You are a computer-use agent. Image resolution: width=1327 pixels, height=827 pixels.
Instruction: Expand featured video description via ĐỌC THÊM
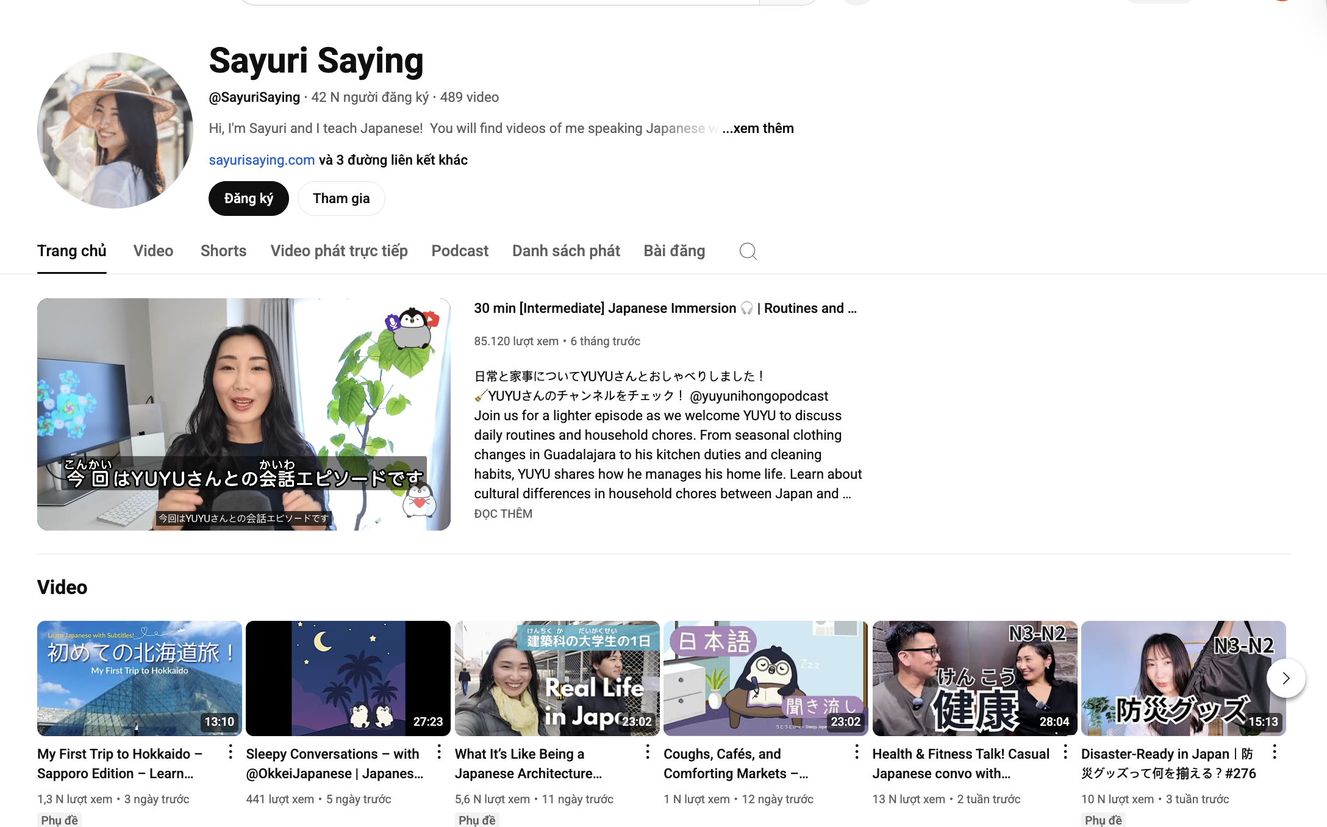coord(503,514)
